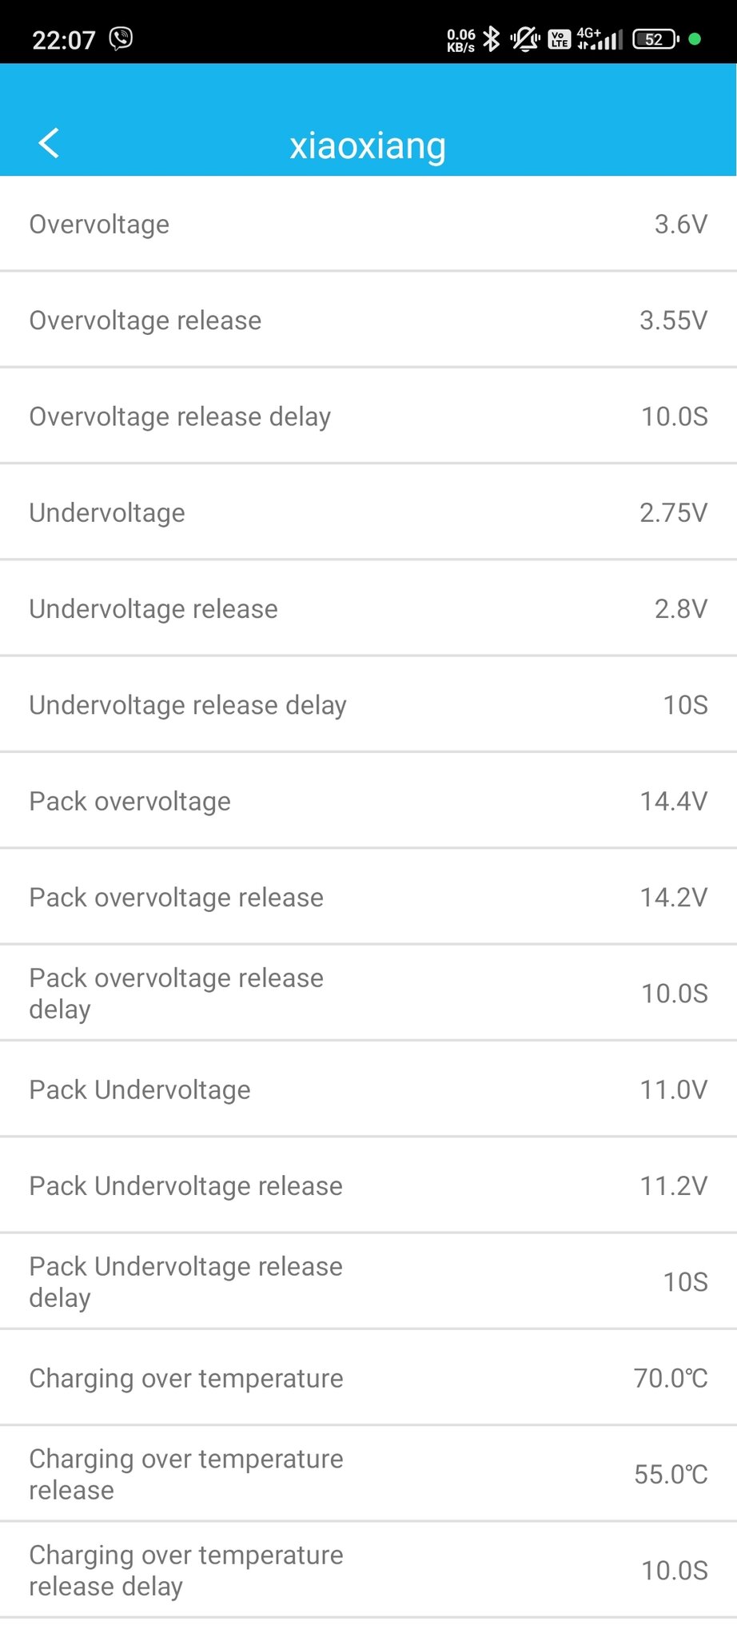Open the Undervoltage 2.75V setting
This screenshot has width=737, height=1637.
pyautogui.click(x=368, y=512)
